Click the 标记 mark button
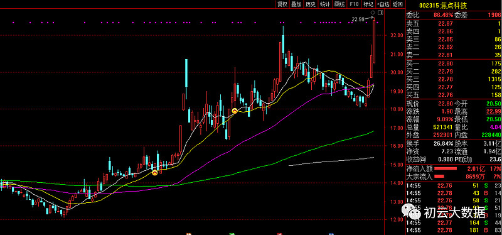Screen dimensions: 502x235 click(368, 4)
